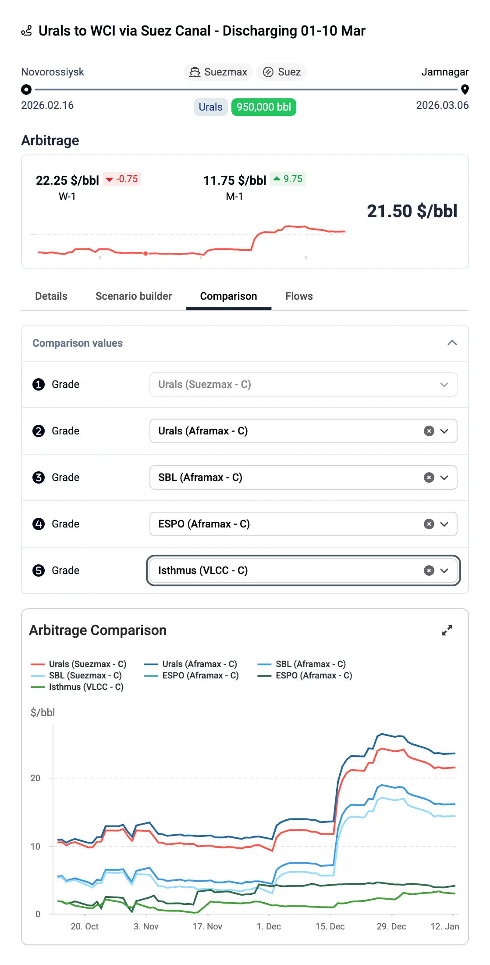Open the ESPO (Aframax - C) dropdown chevron
Viewport: 490px width, 965px height.
[x=444, y=524]
